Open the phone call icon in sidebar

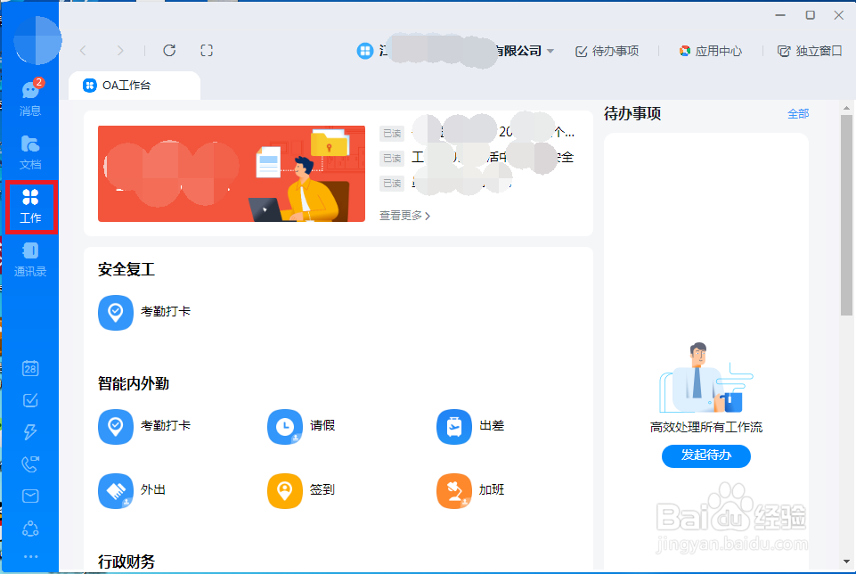pyautogui.click(x=30, y=464)
